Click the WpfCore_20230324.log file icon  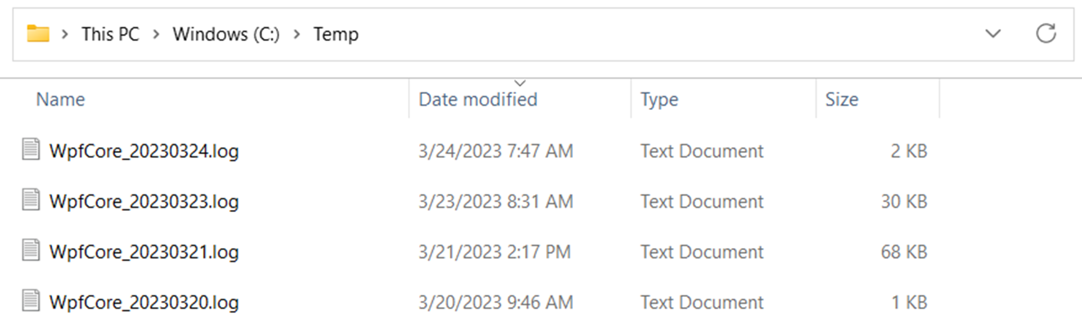(x=31, y=150)
